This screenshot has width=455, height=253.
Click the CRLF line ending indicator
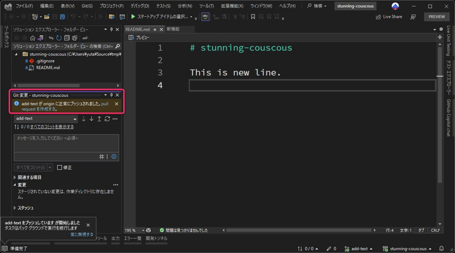point(435,230)
